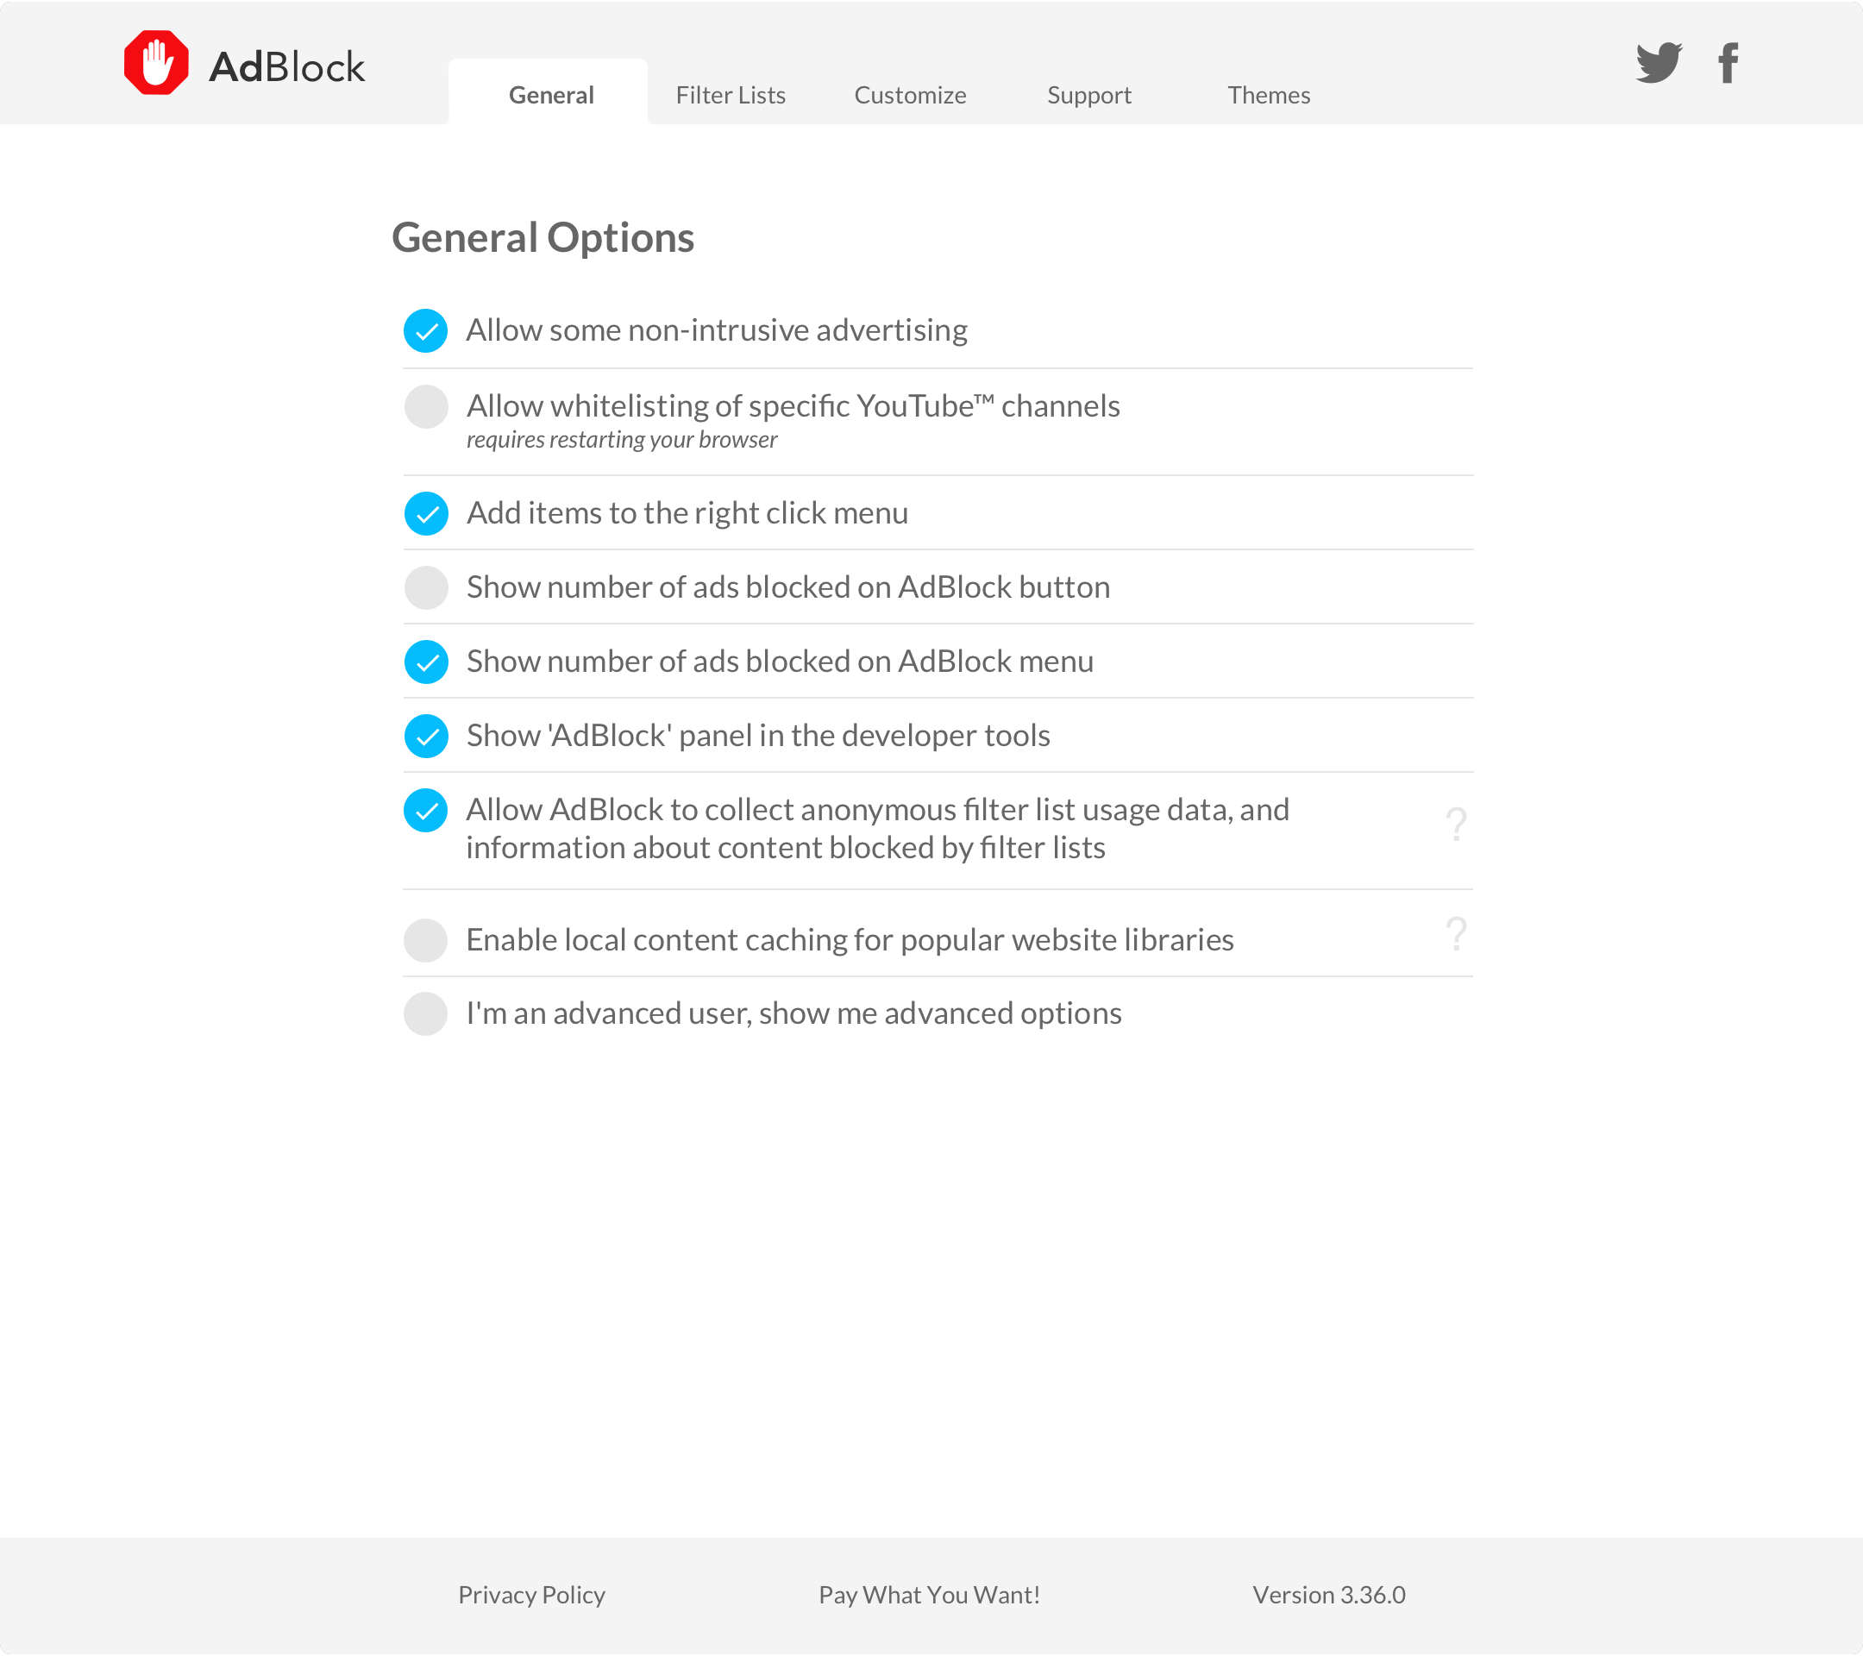
Task: Open the Themes tab
Action: coord(1268,95)
